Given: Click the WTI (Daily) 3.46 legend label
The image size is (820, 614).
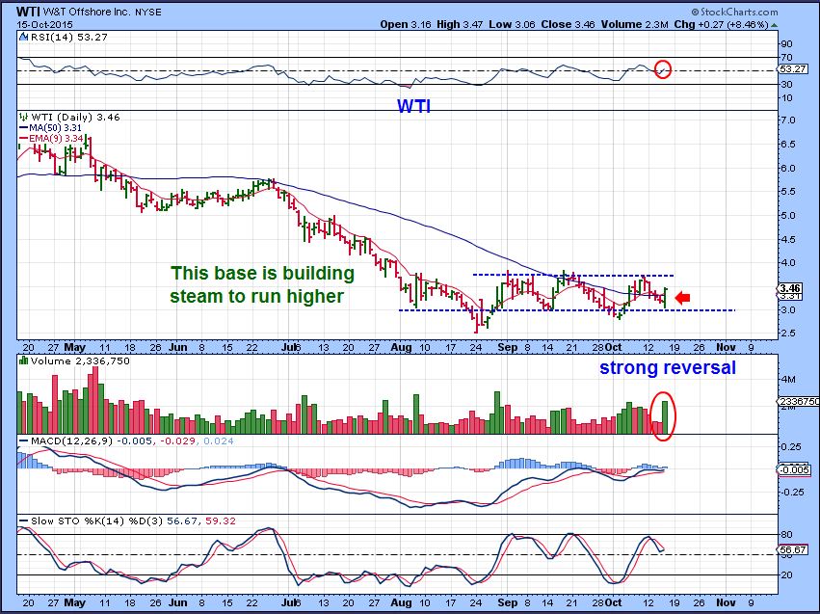Looking at the screenshot, I should tap(75, 118).
